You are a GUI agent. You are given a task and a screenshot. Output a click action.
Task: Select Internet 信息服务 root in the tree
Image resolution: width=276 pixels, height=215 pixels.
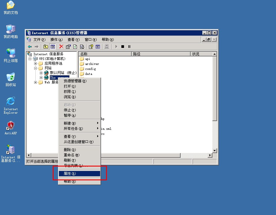click(x=48, y=54)
